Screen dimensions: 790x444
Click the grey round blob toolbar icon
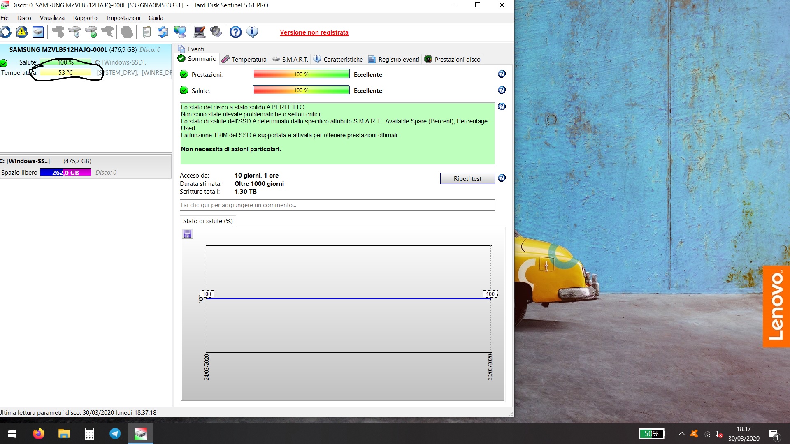pyautogui.click(x=127, y=32)
